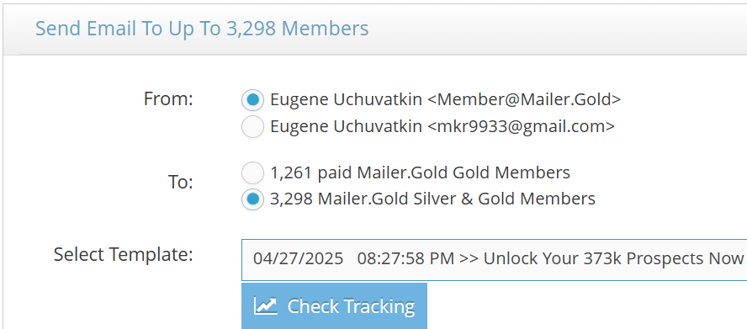Click the 04/27/2025 date in the template box

(299, 258)
